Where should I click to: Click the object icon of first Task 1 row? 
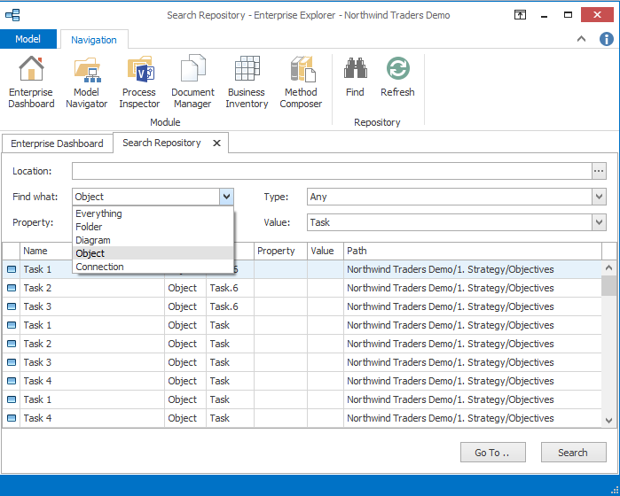12,269
